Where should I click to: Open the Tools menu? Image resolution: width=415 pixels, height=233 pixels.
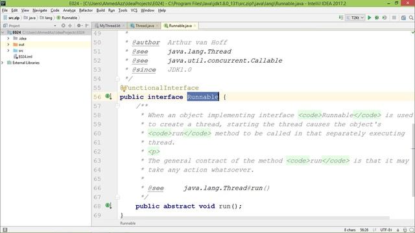click(x=123, y=10)
